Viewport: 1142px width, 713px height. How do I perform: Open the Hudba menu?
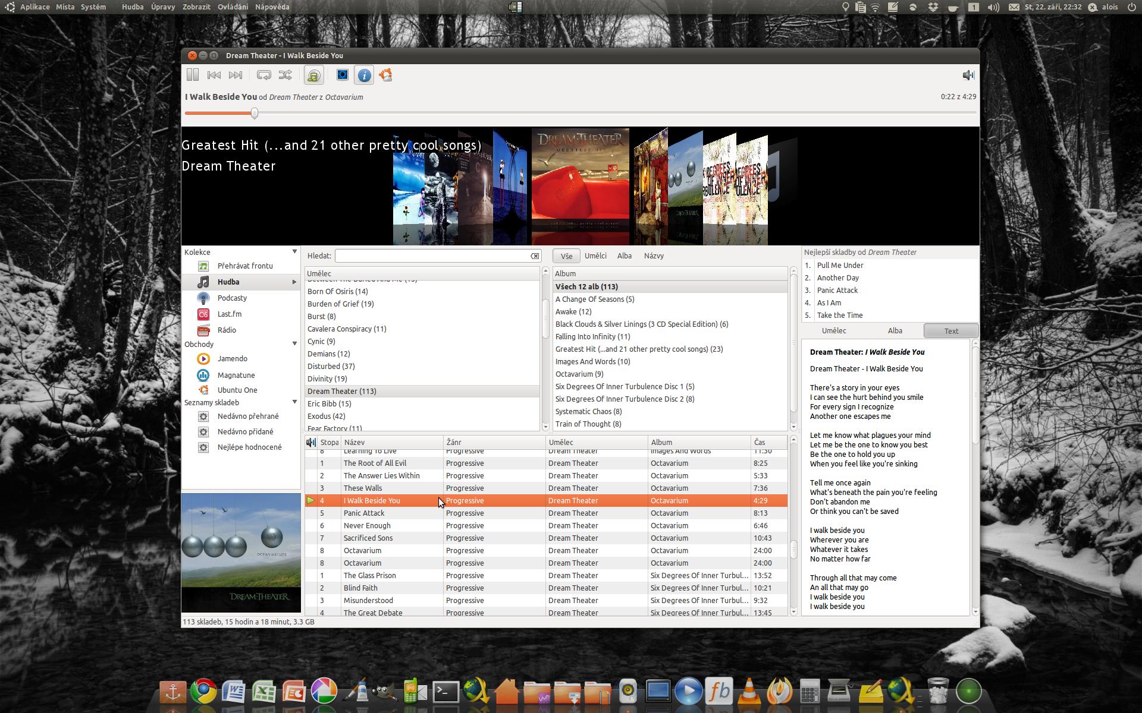[132, 7]
